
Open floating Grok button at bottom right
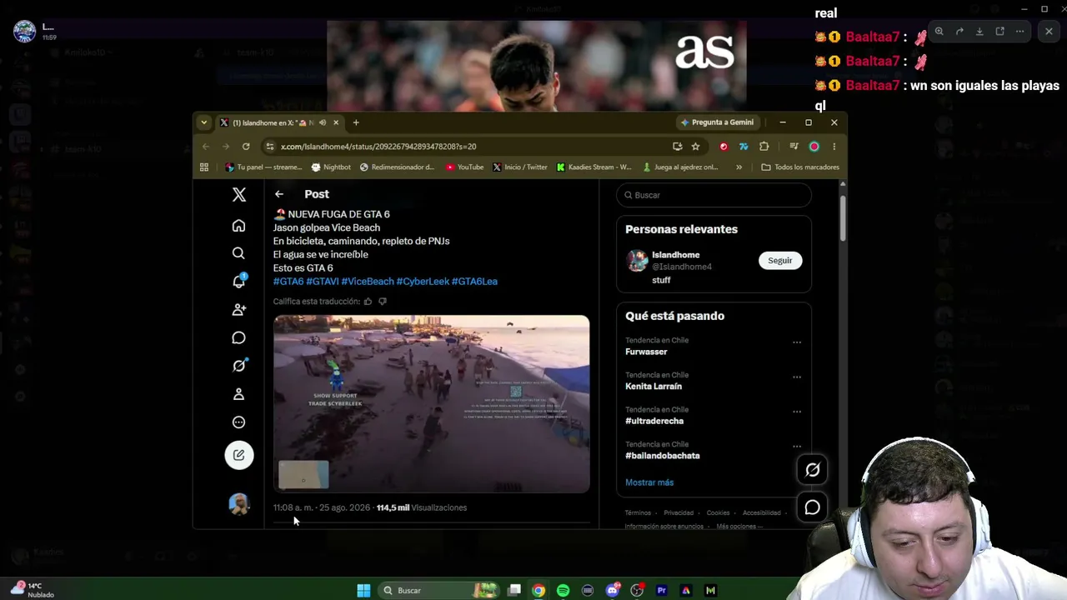(813, 470)
